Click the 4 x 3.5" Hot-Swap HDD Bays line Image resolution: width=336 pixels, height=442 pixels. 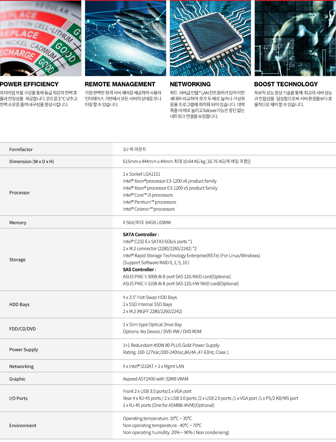point(150,297)
